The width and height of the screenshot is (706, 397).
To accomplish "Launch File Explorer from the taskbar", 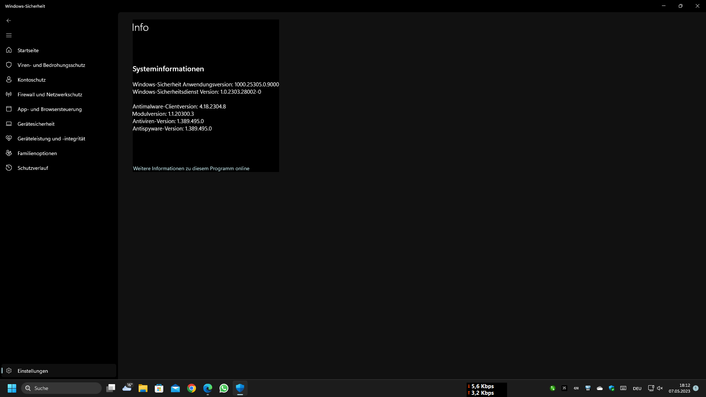I will [143, 388].
